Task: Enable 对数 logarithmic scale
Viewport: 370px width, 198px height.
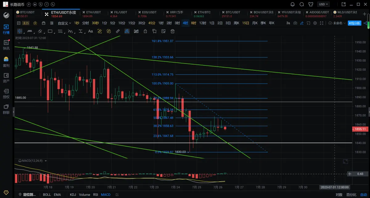Action: click(339, 195)
